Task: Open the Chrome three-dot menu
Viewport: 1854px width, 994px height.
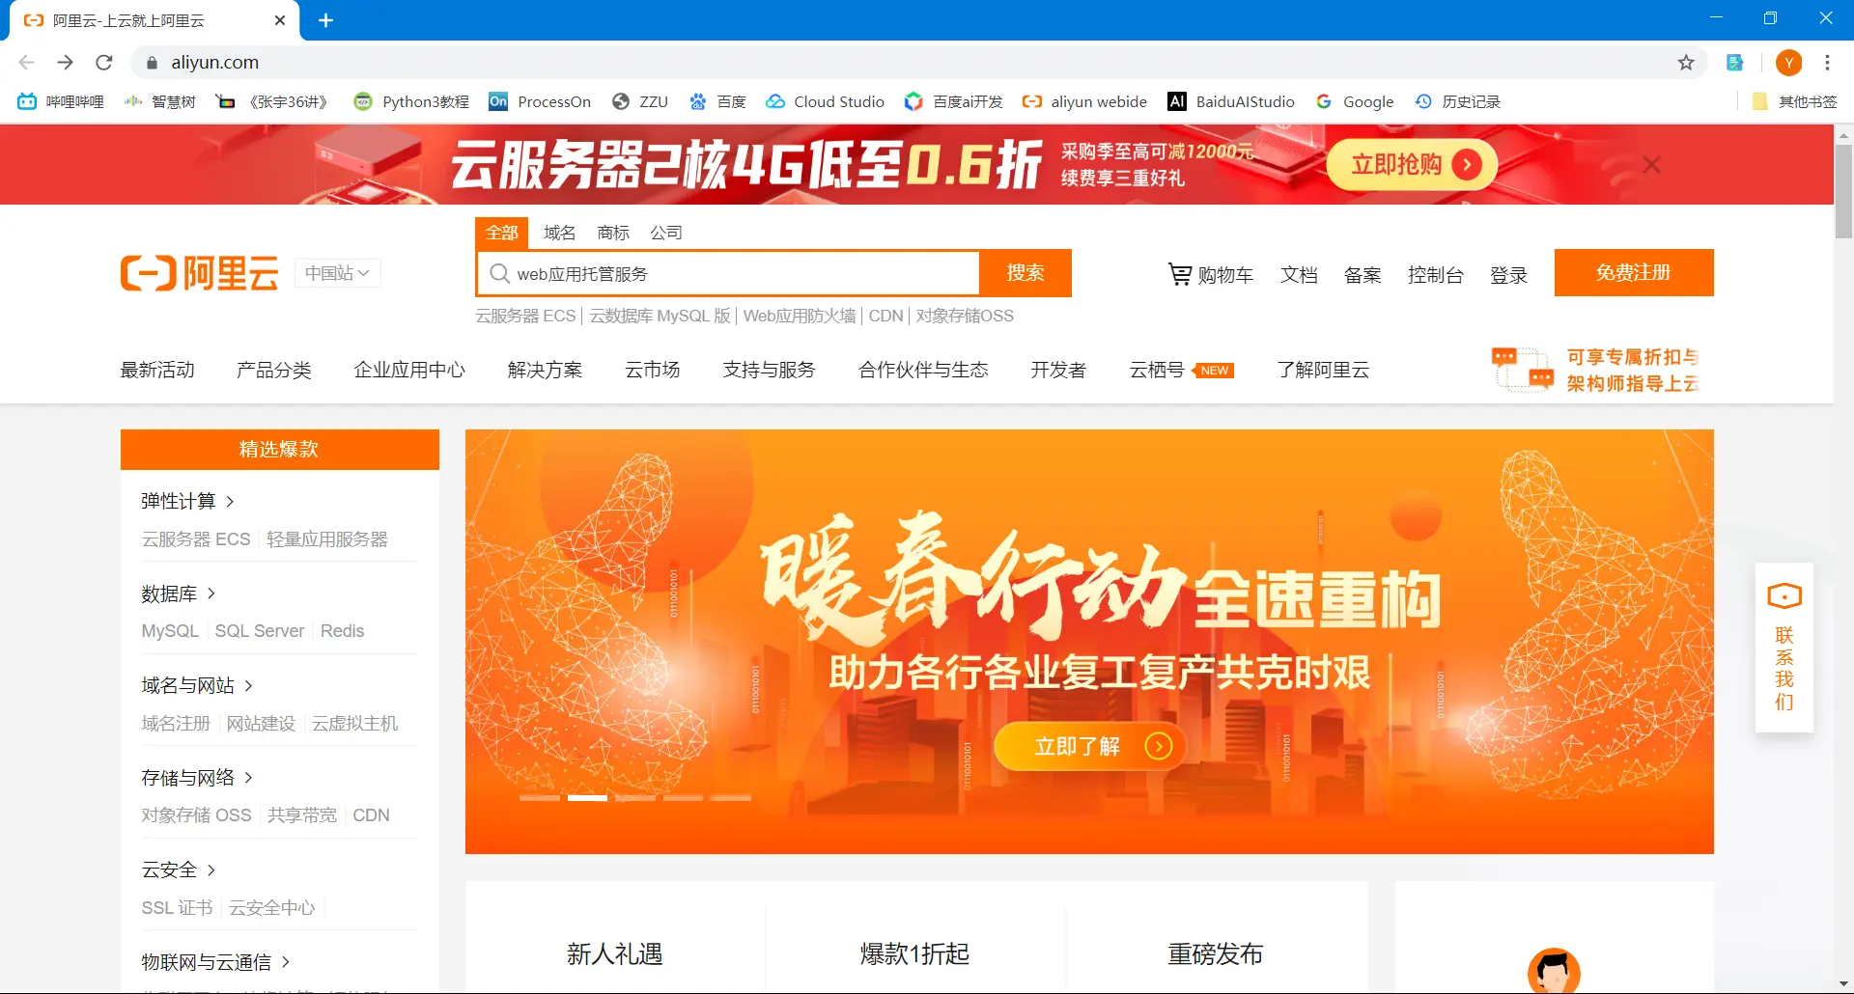Action: tap(1827, 63)
